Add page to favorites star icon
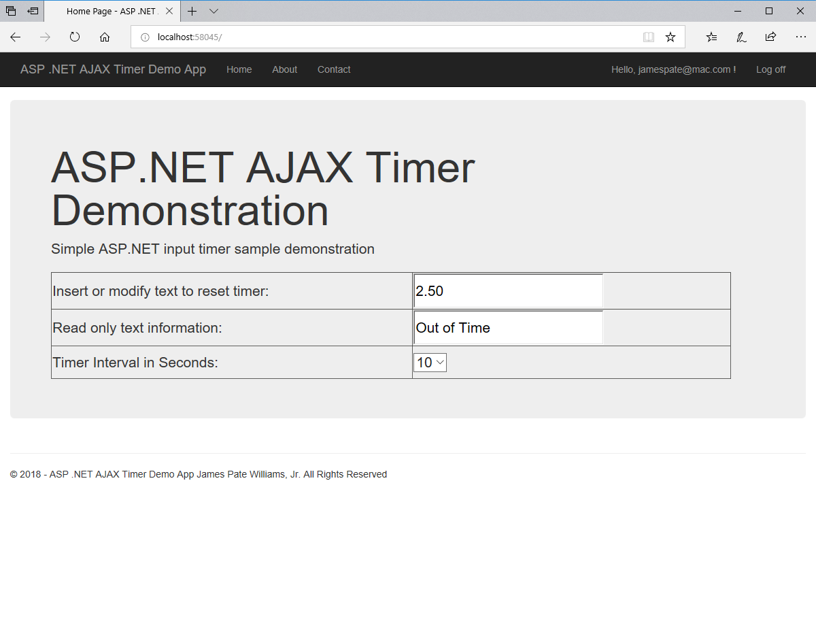 click(670, 37)
